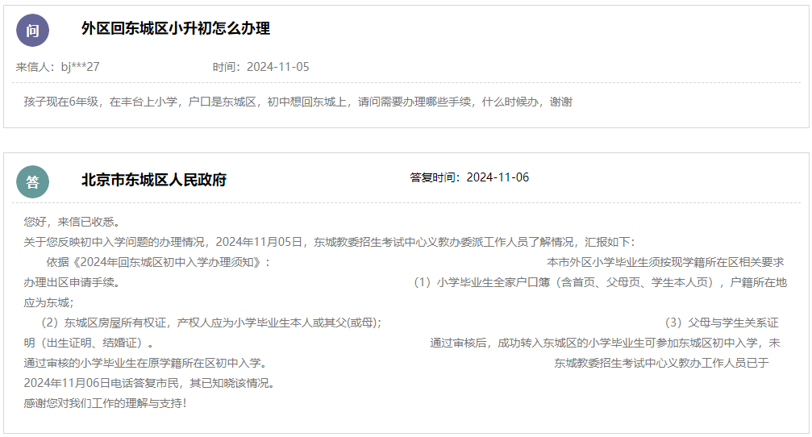Screen dimensions: 812x437
Task: Click the sentence starting with 通过审核后
Action: click(x=605, y=343)
